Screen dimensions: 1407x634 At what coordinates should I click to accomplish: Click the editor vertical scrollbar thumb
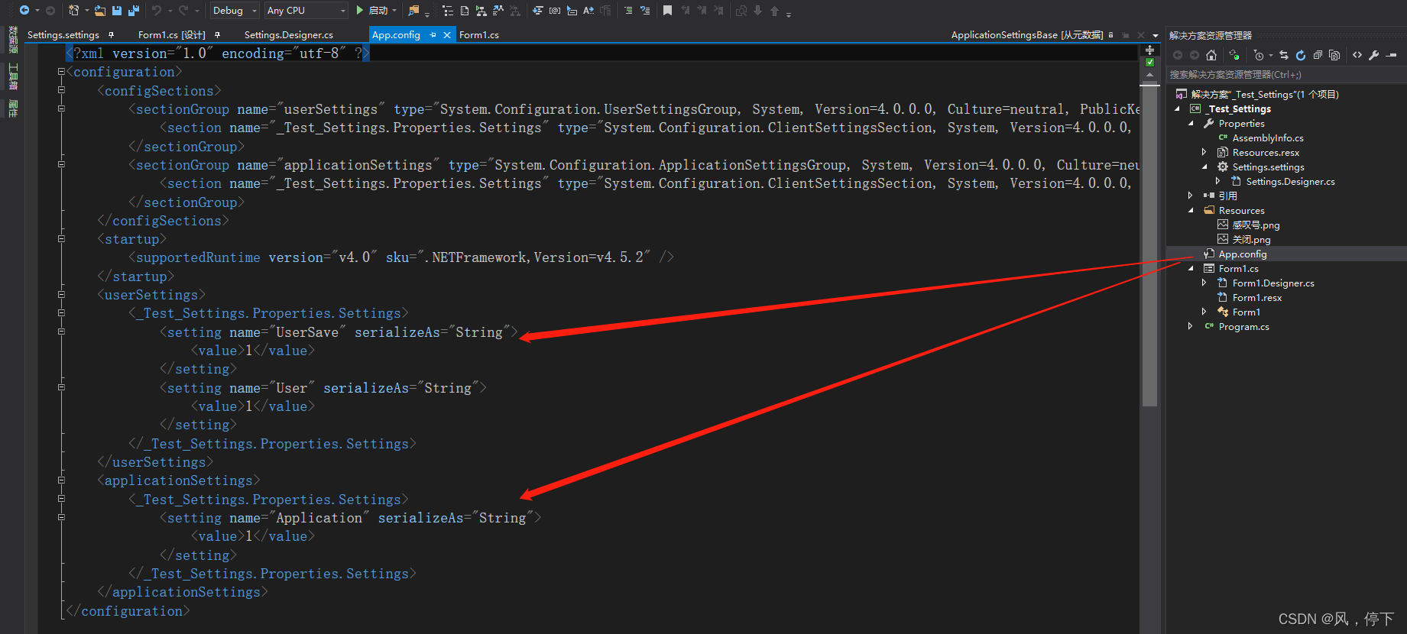(1149, 244)
